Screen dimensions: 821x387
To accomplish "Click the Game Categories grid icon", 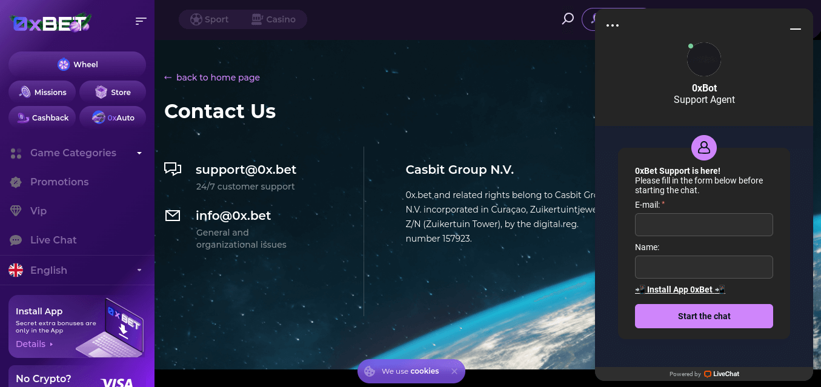I will click(x=16, y=153).
